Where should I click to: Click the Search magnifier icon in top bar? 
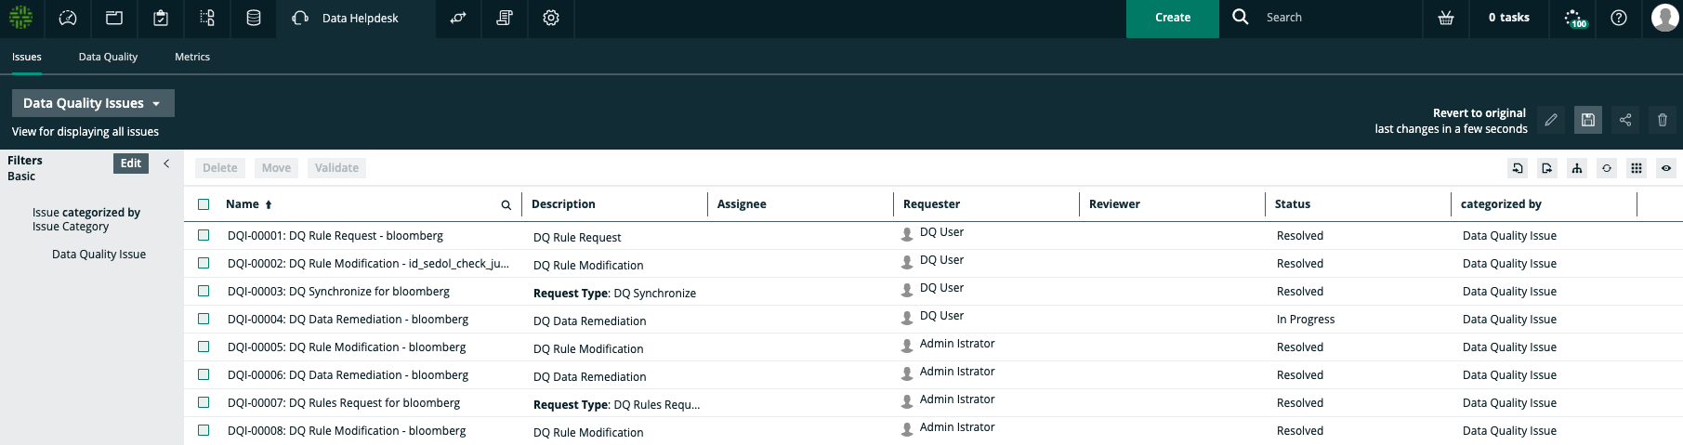1241,17
